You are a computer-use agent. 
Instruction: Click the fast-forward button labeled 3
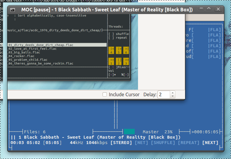(x=126, y=62)
